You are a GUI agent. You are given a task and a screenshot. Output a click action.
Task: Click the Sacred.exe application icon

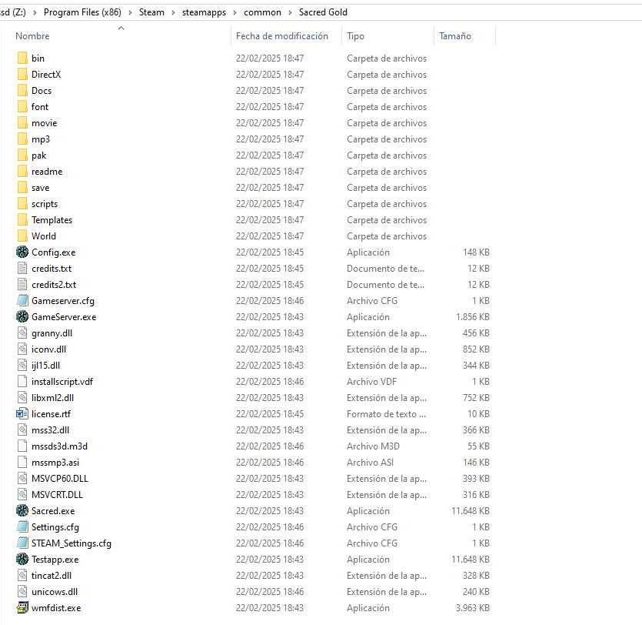pyautogui.click(x=22, y=510)
